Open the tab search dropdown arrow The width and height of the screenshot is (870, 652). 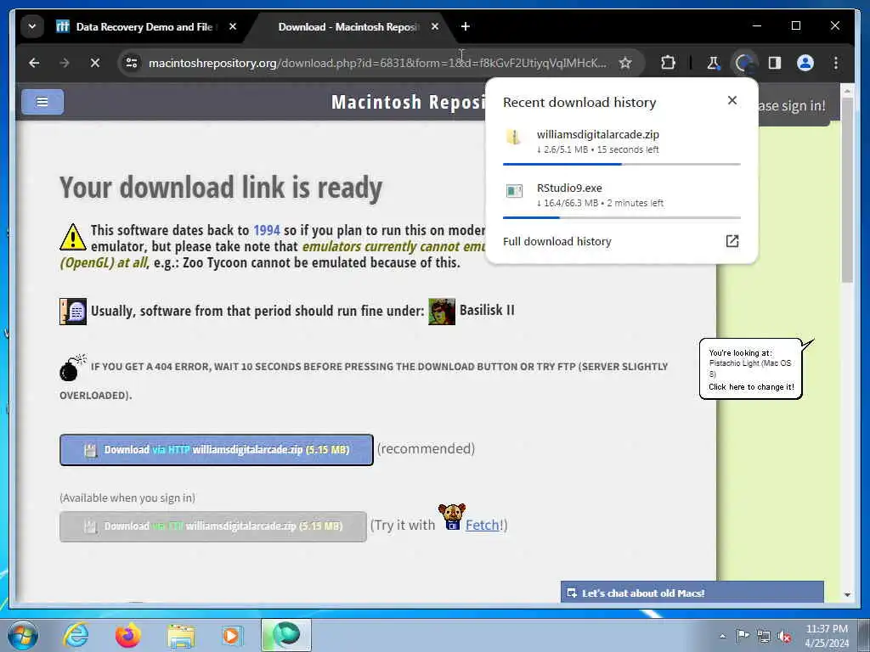coord(32,26)
